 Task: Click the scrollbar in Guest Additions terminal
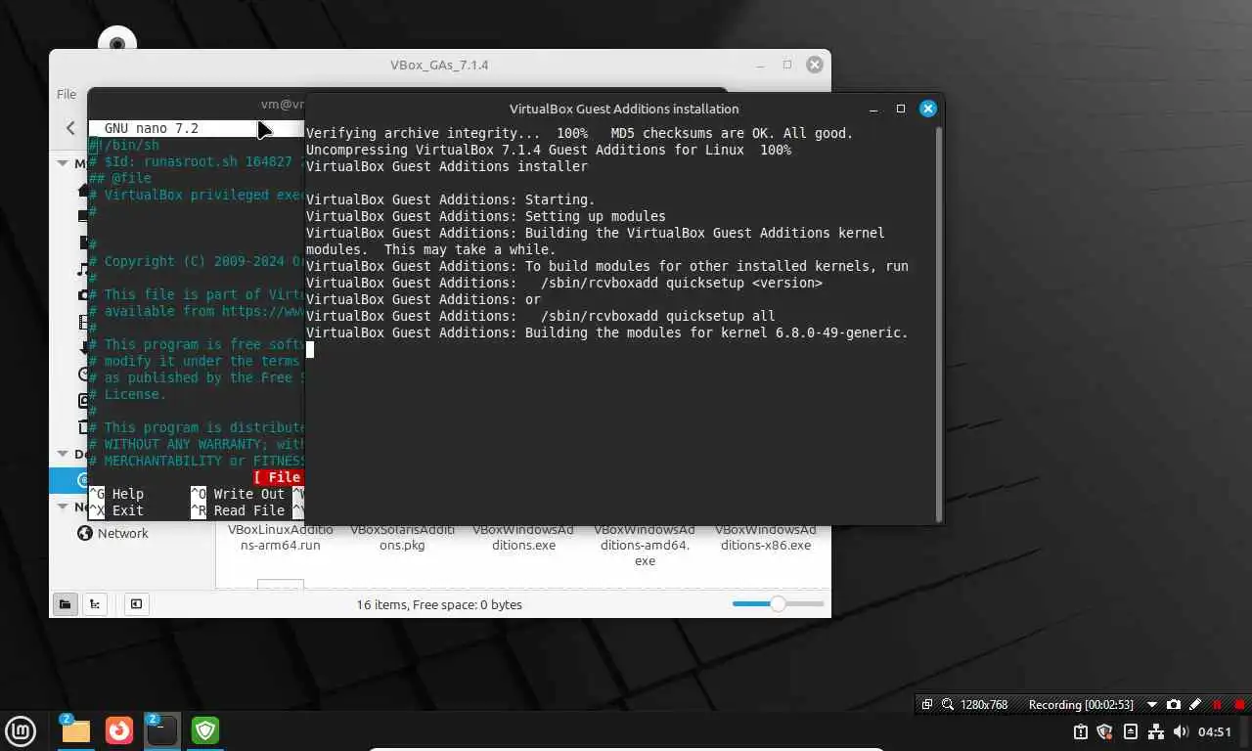point(939,323)
